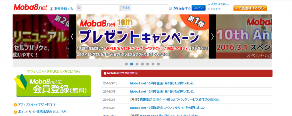Screen dimensions: 292x116
Task: Click the Moba8.net logo
Action: [x=30, y=7]
